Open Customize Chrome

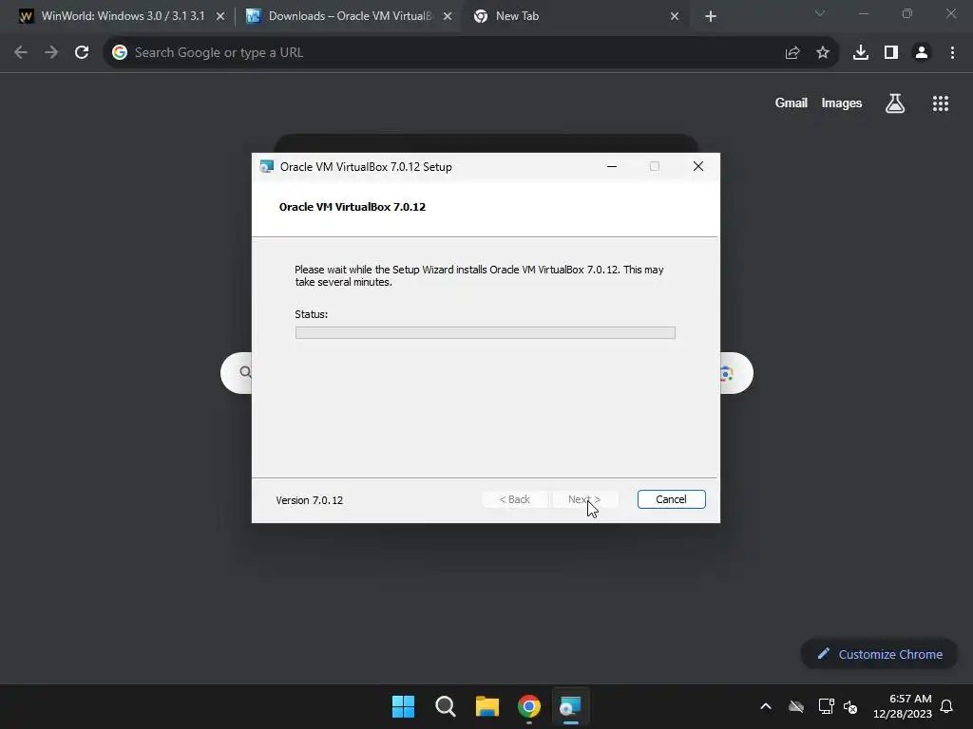tap(879, 654)
